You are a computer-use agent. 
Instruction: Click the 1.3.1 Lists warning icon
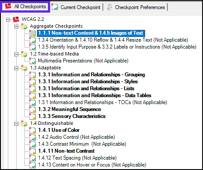(33, 88)
